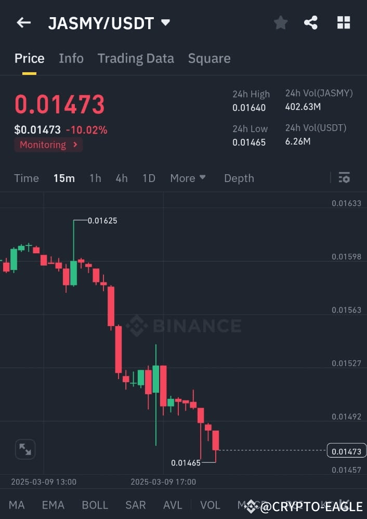Tap the share icon to share this chart

click(311, 22)
